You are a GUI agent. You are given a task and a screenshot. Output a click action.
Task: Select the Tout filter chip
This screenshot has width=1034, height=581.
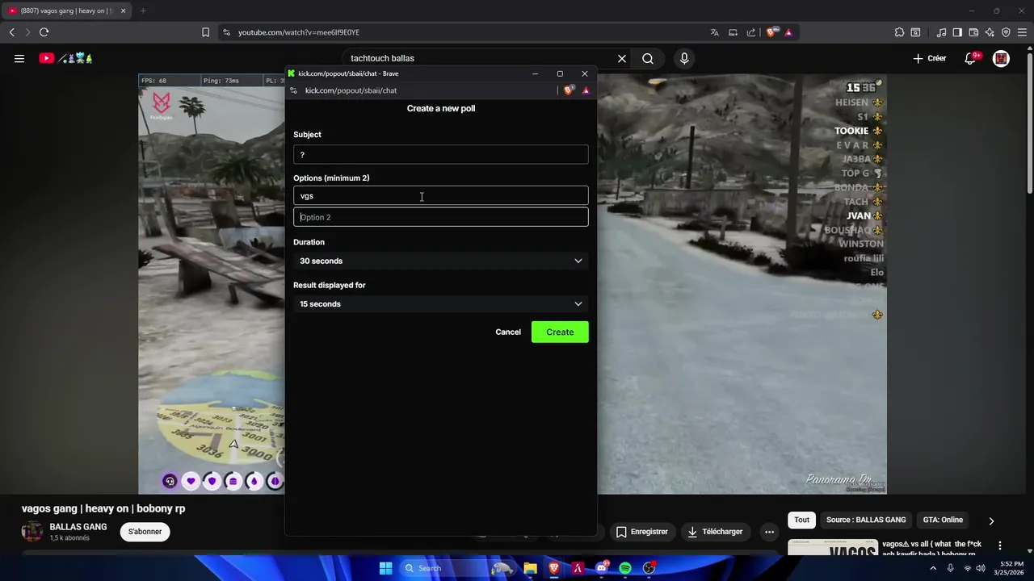pos(801,520)
